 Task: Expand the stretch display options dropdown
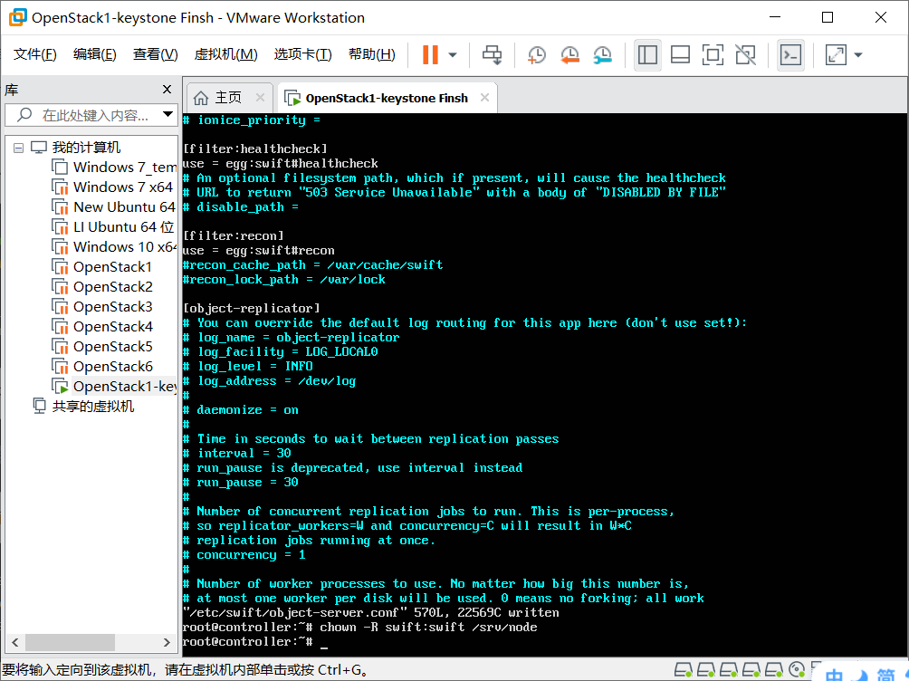click(858, 55)
